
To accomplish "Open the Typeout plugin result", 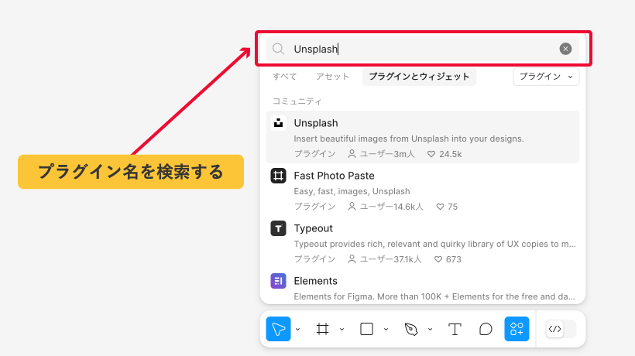I will 422,242.
